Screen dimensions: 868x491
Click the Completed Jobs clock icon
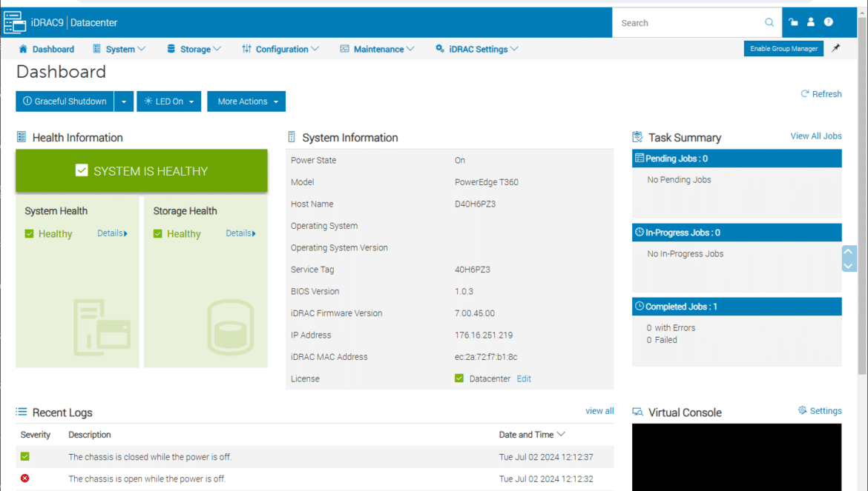pyautogui.click(x=640, y=306)
